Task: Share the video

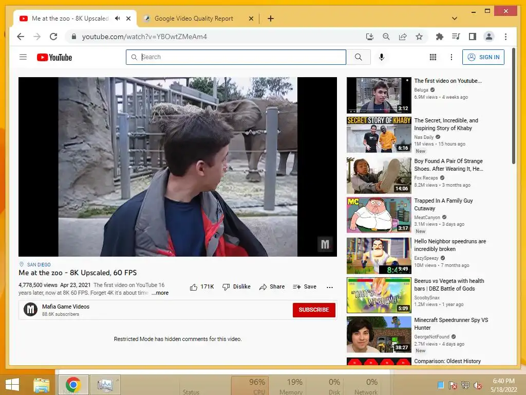Action: tap(272, 287)
